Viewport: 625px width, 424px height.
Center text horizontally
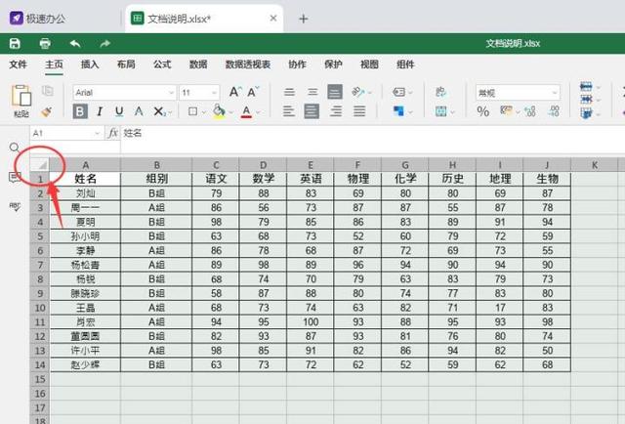click(x=312, y=111)
